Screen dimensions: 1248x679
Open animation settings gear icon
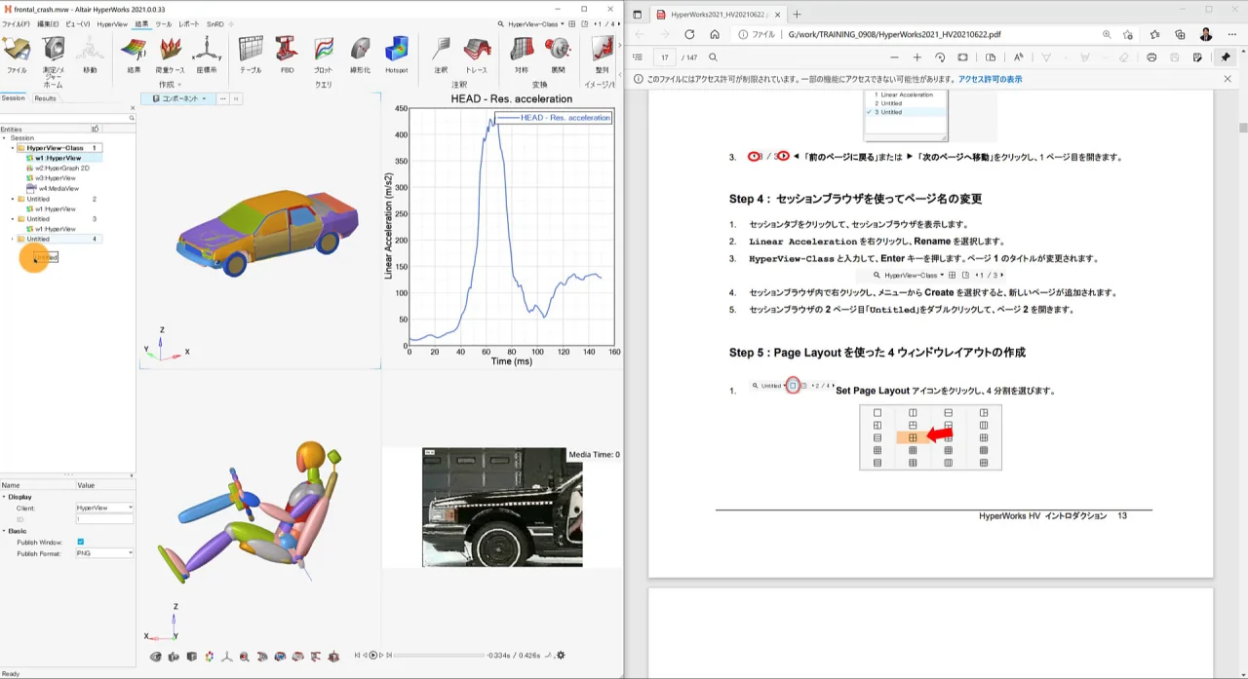click(x=561, y=656)
